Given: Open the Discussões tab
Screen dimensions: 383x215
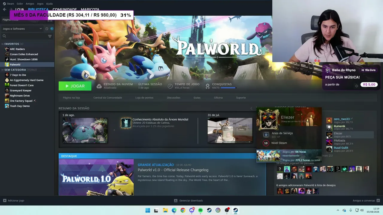Looking at the screenshot, I should click(174, 98).
